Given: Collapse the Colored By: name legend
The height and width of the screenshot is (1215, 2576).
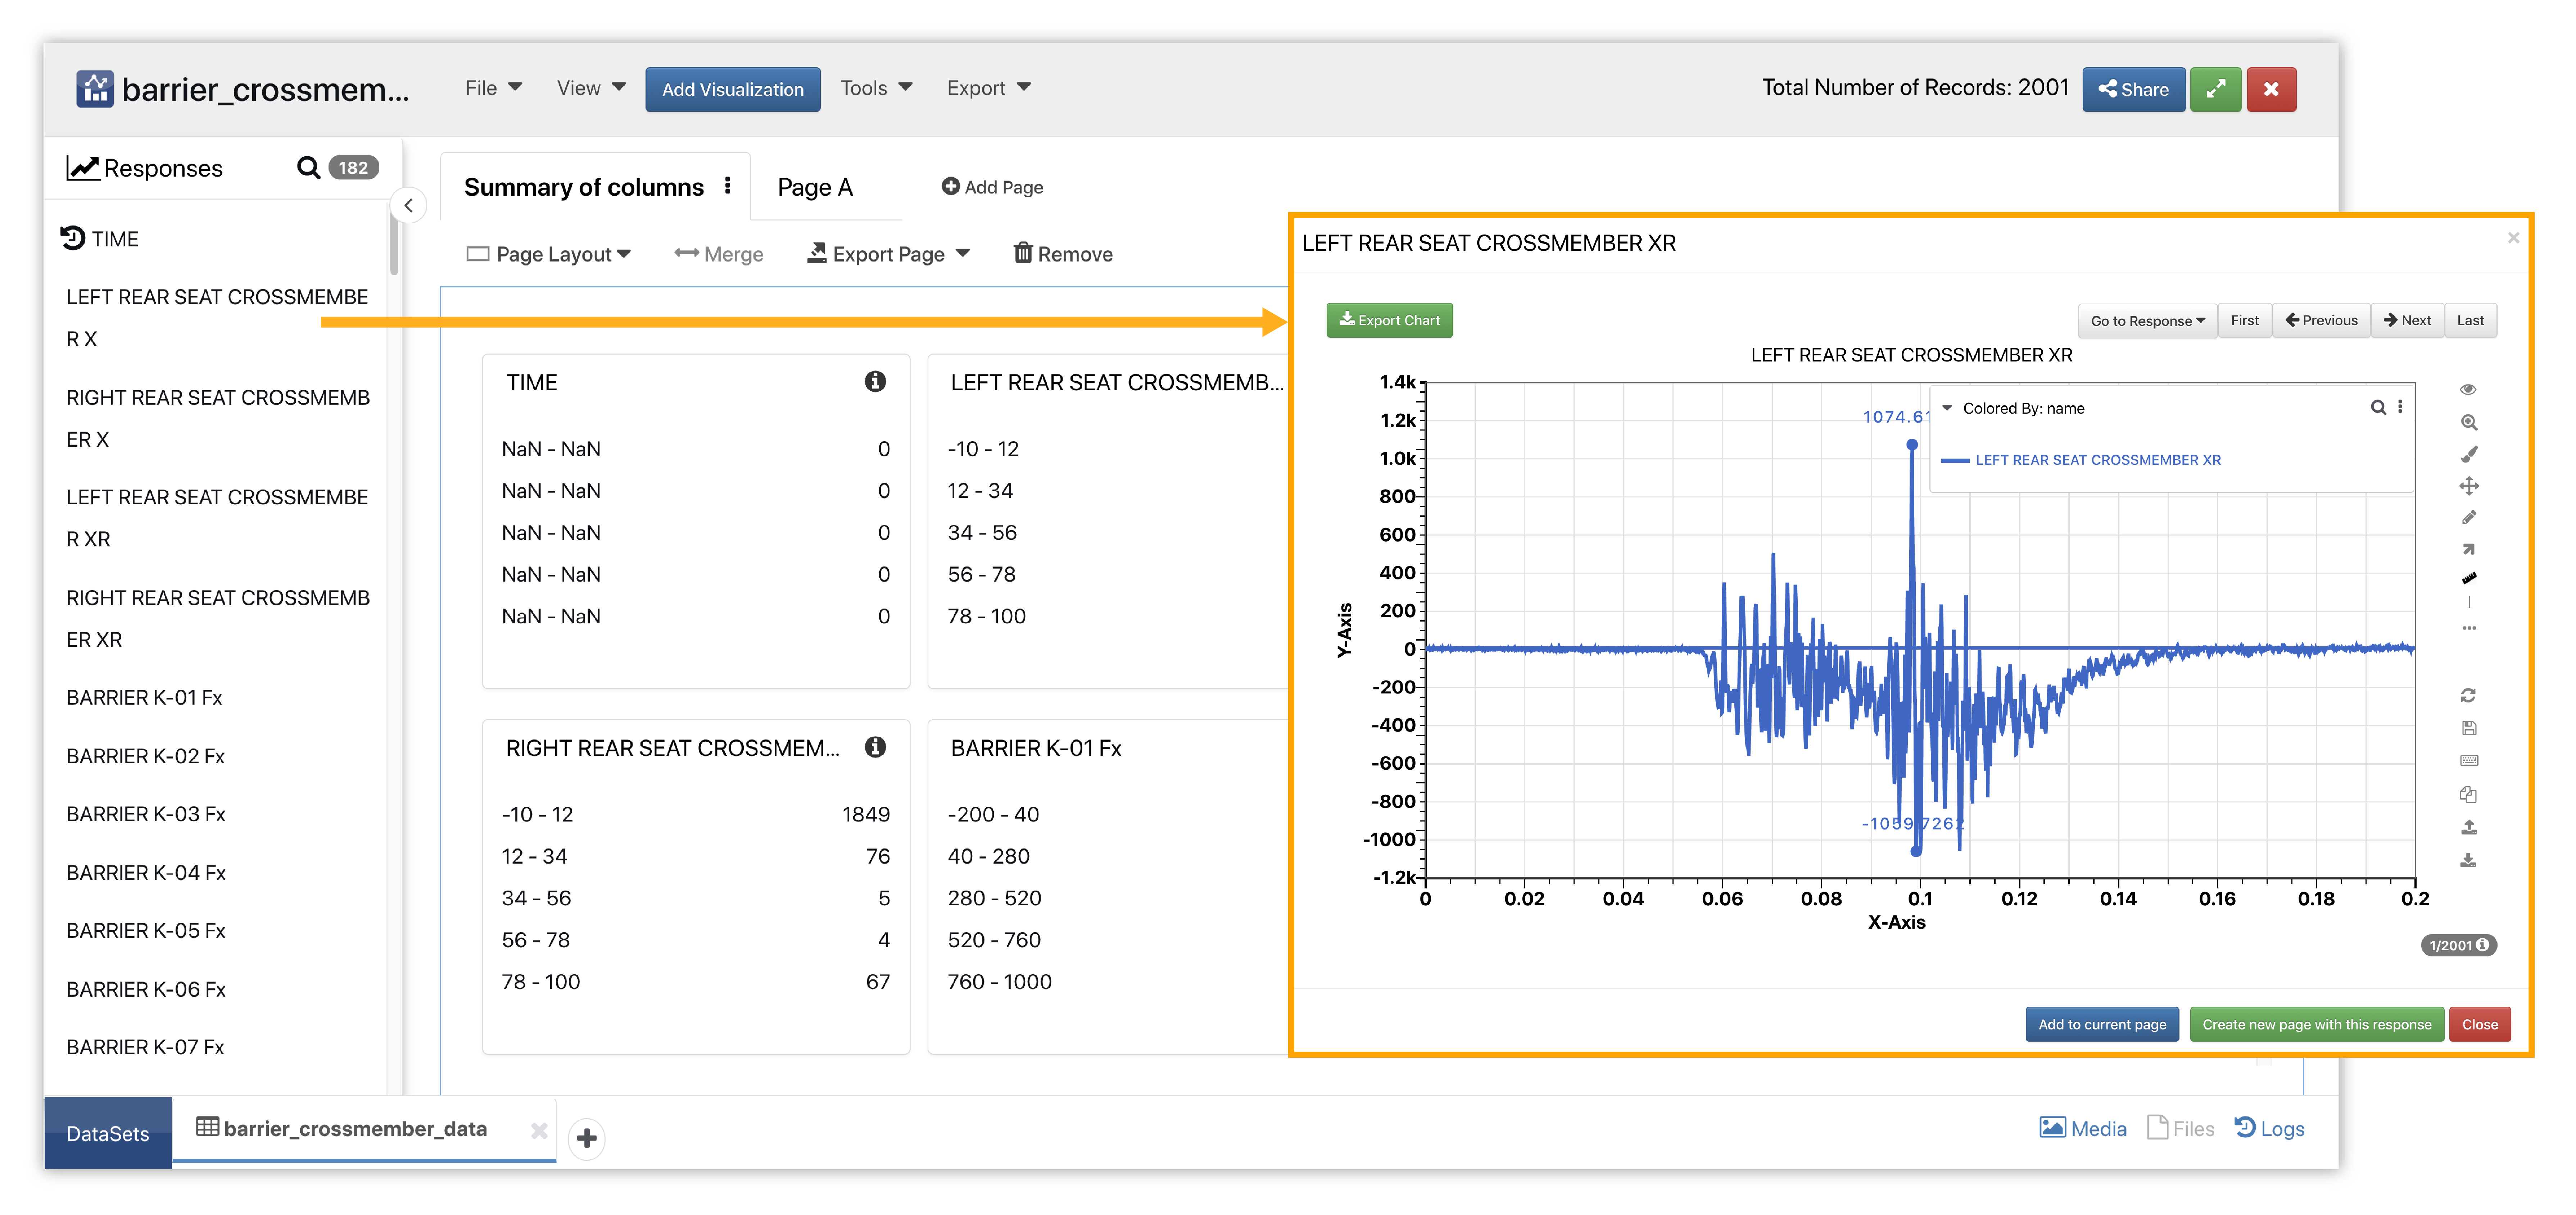Looking at the screenshot, I should pos(1947,408).
